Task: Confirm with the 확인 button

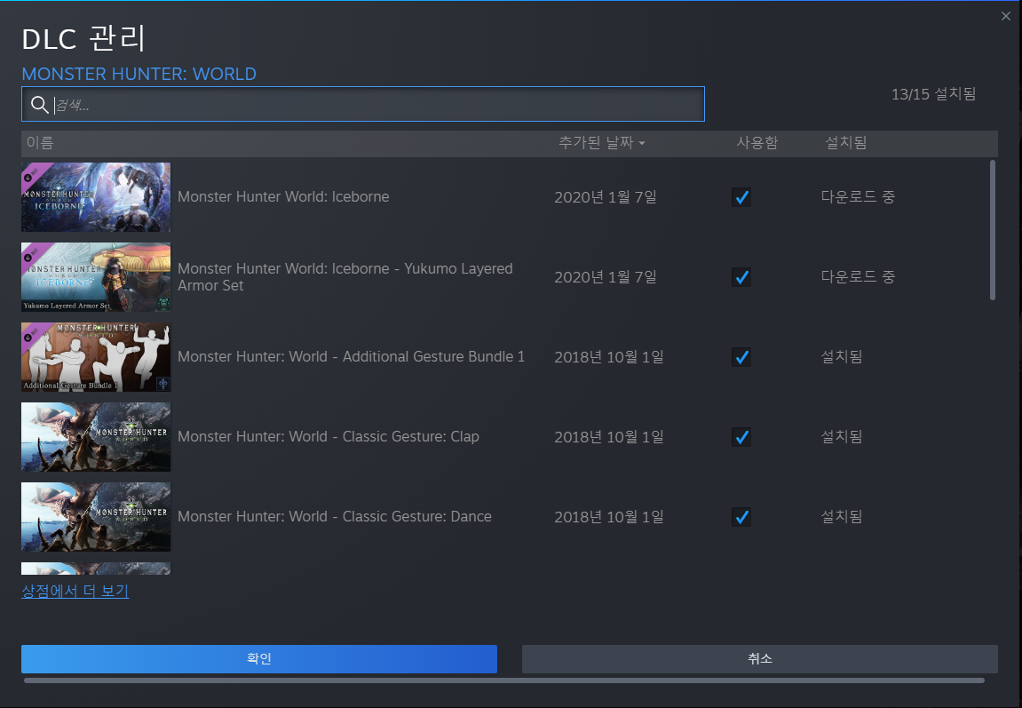Action: click(258, 658)
